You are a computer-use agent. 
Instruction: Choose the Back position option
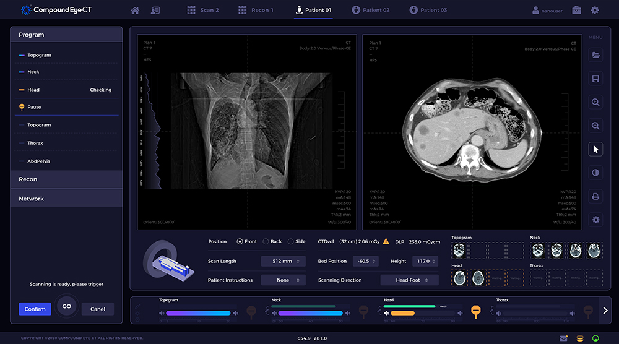click(266, 241)
